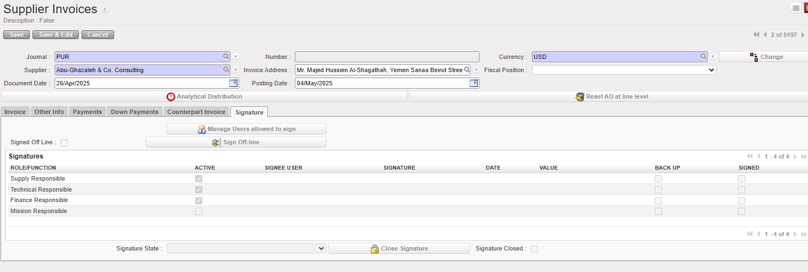Select the Signature tab
The image size is (808, 272).
249,112
